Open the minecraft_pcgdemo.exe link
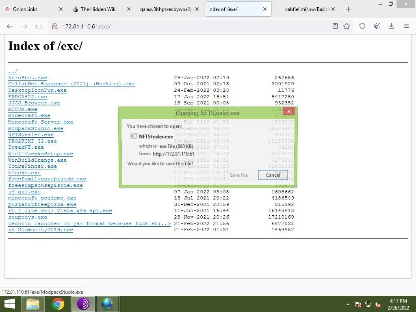This screenshot has height=312, width=416. (42, 198)
